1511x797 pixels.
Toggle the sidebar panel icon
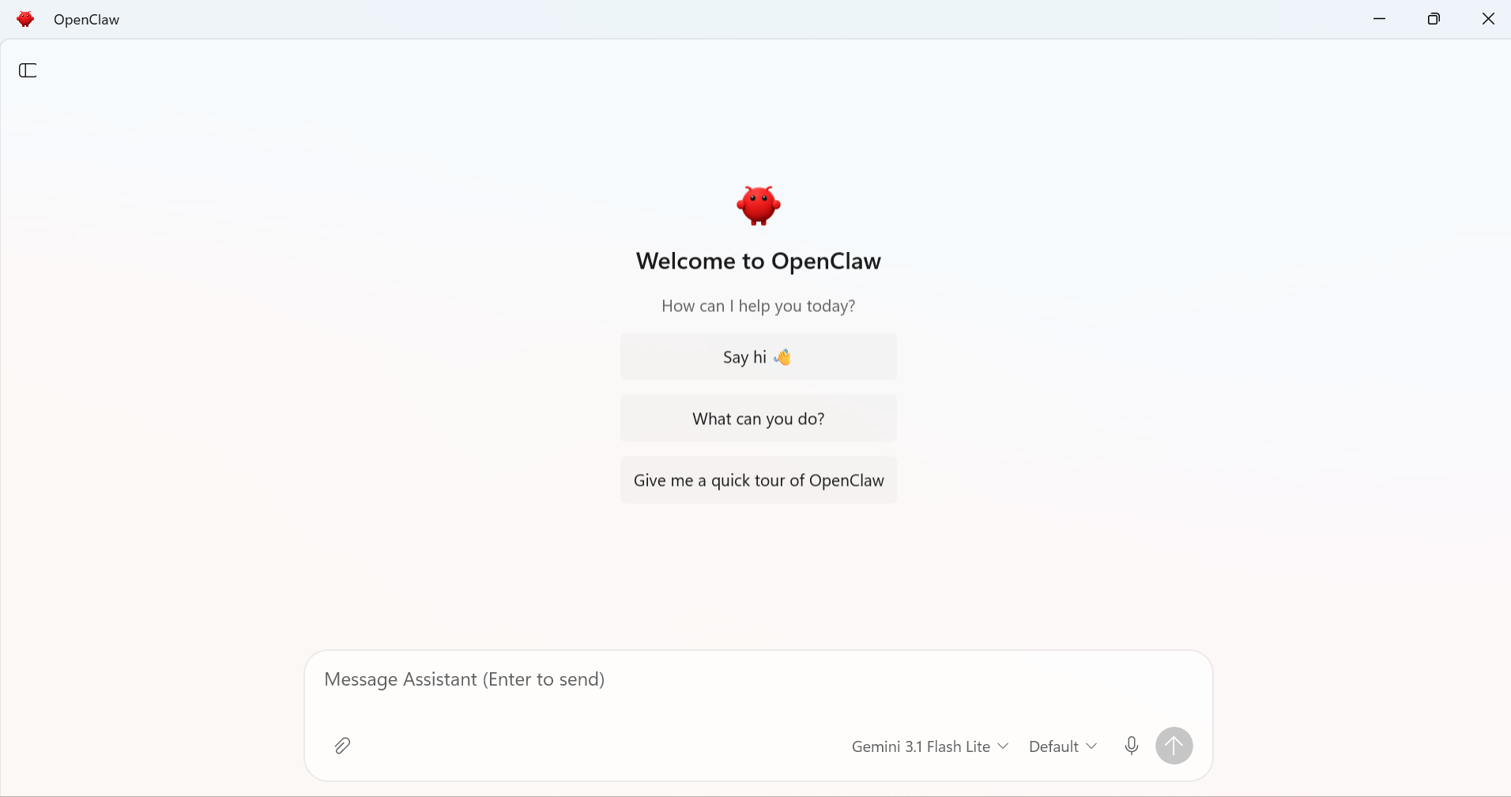[x=28, y=70]
